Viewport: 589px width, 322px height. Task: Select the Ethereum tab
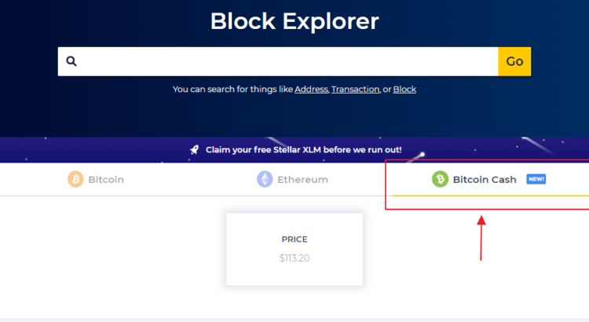pos(302,179)
